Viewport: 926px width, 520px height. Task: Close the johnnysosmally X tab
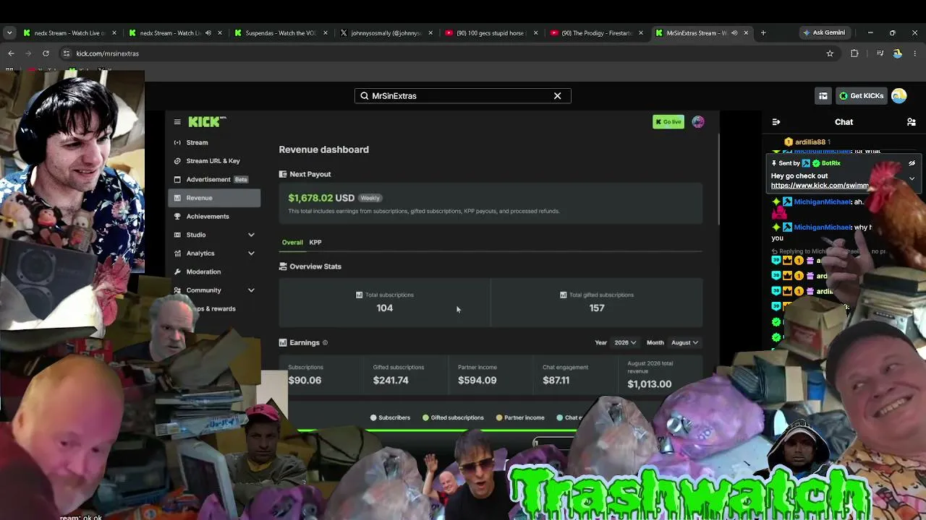tap(430, 32)
